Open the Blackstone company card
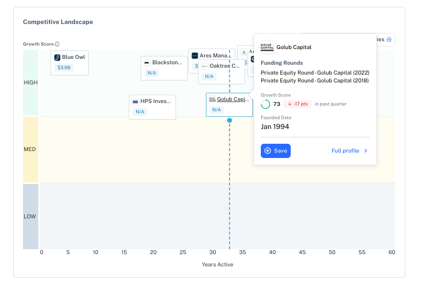 [164, 68]
